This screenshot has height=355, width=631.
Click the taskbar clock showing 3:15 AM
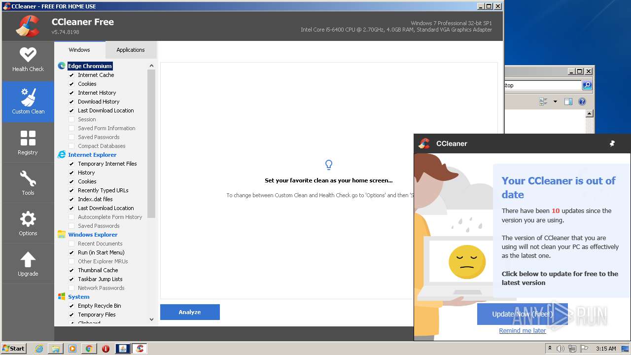click(x=606, y=349)
